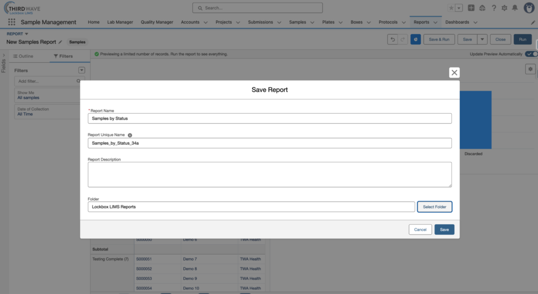The height and width of the screenshot is (294, 538).
Task: Switch to the Filters tab
Action: coord(64,56)
